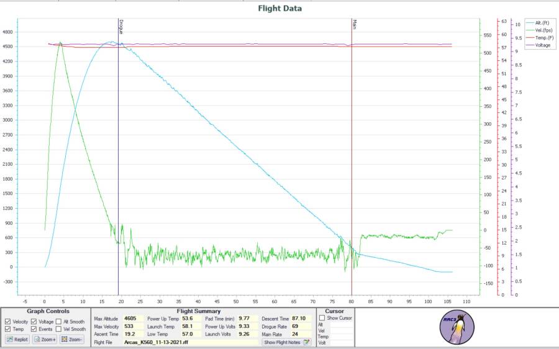Enable the Show Cursor checkbox
The width and height of the screenshot is (559, 349).
pyautogui.click(x=322, y=318)
